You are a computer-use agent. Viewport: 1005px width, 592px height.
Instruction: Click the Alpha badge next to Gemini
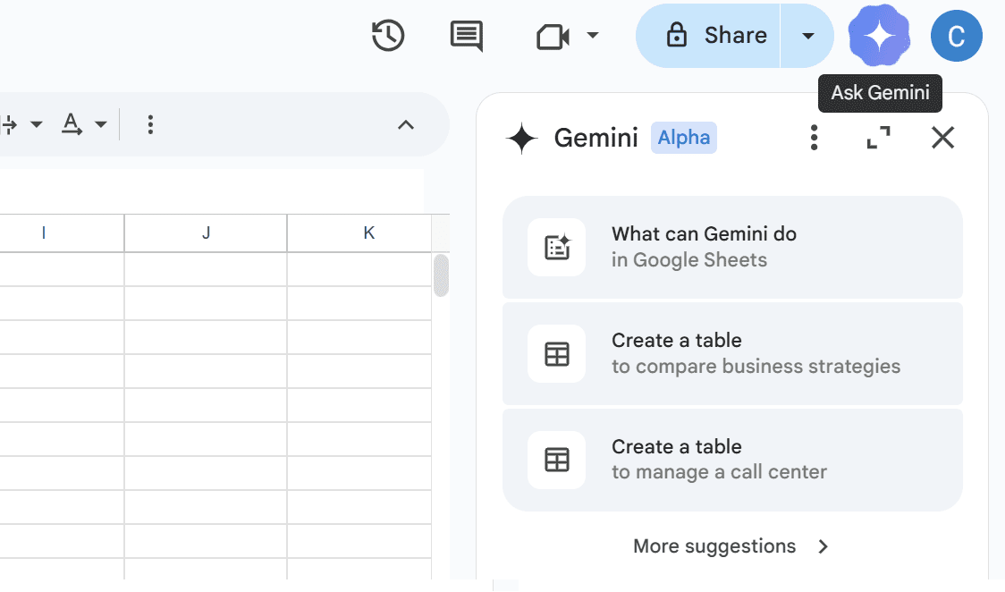pyautogui.click(x=683, y=137)
